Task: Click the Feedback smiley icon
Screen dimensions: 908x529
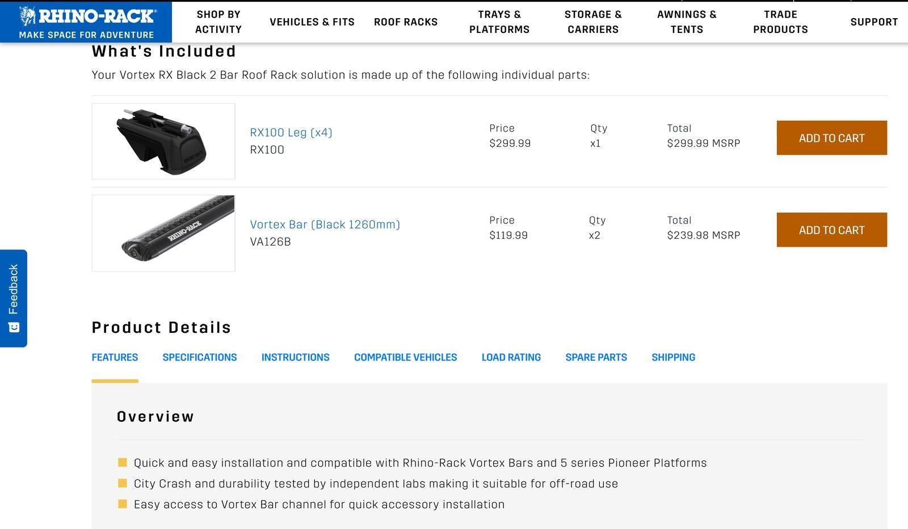Action: coord(14,327)
